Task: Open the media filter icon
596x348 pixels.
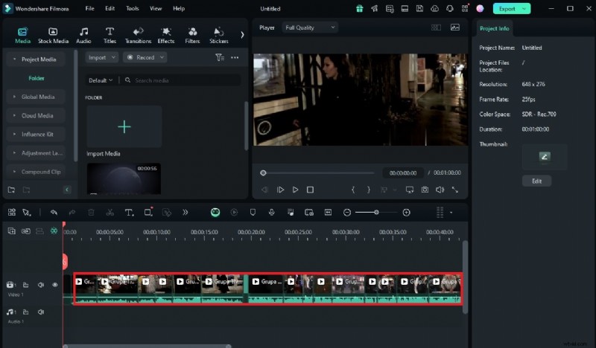Action: [220, 57]
